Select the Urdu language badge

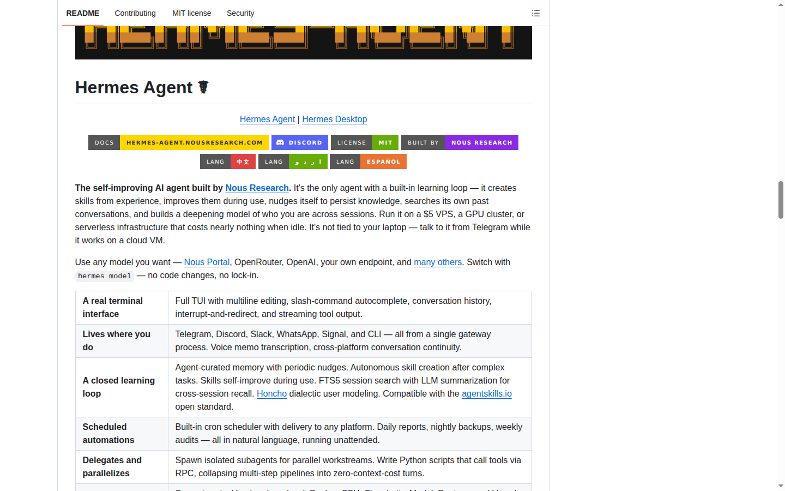click(x=293, y=161)
